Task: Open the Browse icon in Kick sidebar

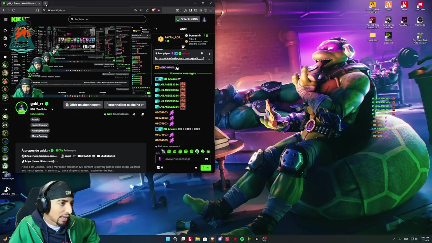Action: 5,38
